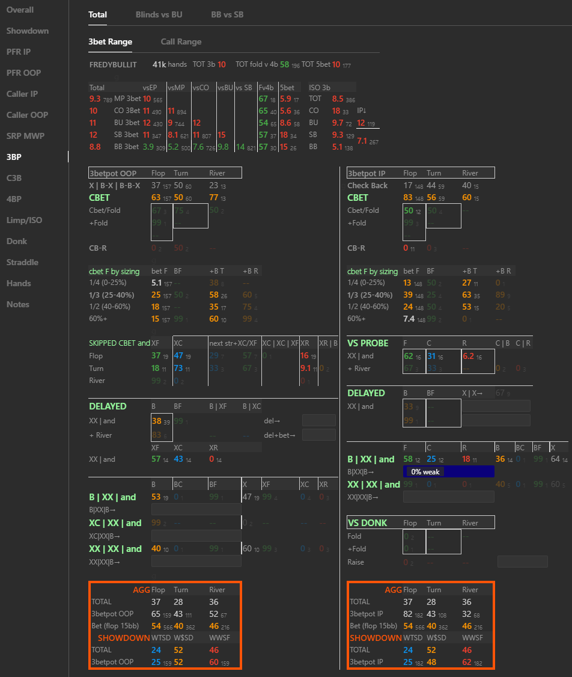
Task: Click IP Check Back flop value 17
Action: coord(407,186)
